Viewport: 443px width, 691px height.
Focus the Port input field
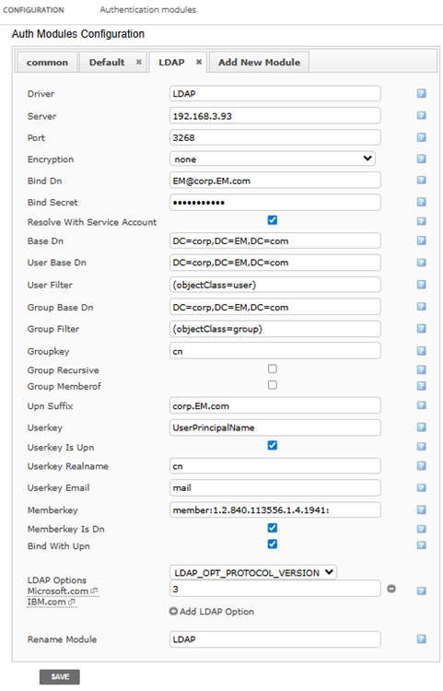click(275, 137)
